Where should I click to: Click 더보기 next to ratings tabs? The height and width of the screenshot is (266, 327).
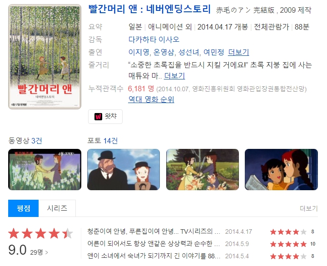309,208
